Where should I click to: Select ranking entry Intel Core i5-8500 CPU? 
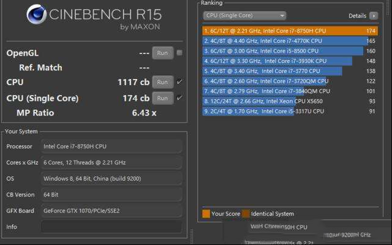point(290,51)
